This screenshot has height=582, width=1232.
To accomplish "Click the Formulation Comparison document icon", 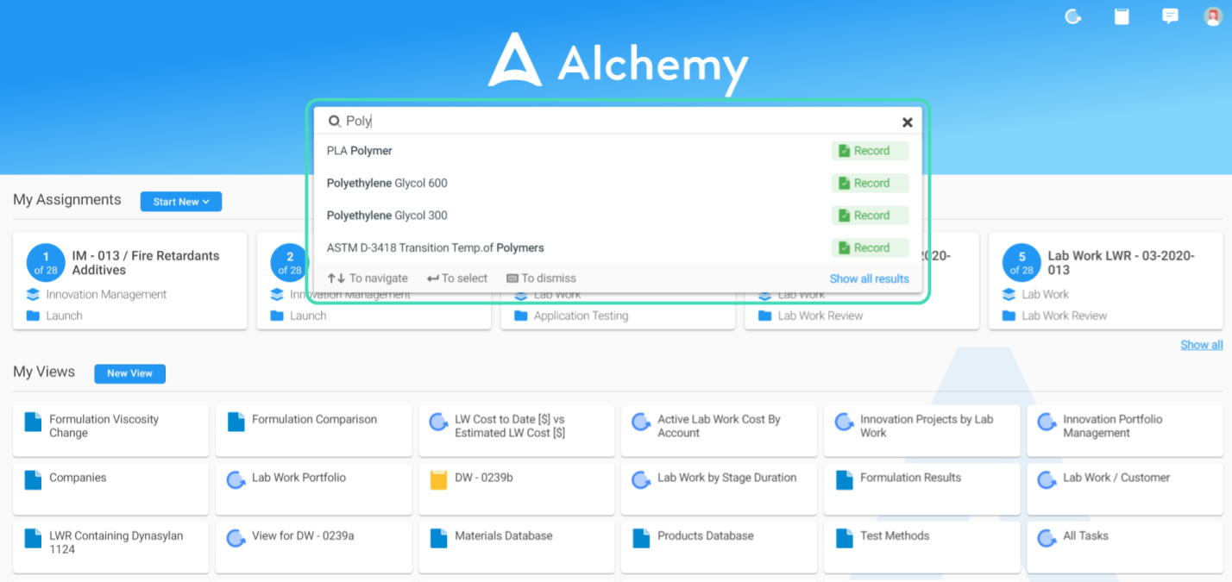I will (x=236, y=422).
